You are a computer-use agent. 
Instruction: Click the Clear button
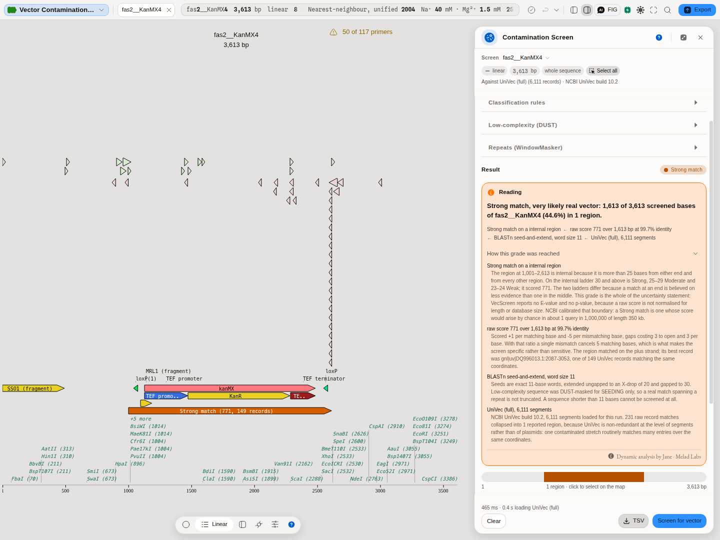coord(493,521)
